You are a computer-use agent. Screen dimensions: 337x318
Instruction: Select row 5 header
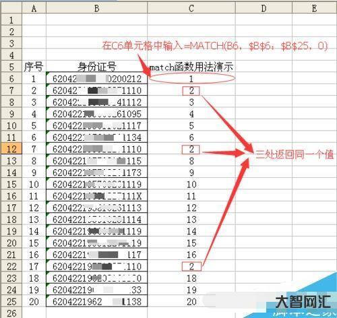pos(11,67)
